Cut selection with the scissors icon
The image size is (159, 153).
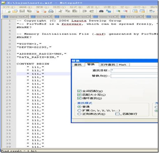(61, 11)
